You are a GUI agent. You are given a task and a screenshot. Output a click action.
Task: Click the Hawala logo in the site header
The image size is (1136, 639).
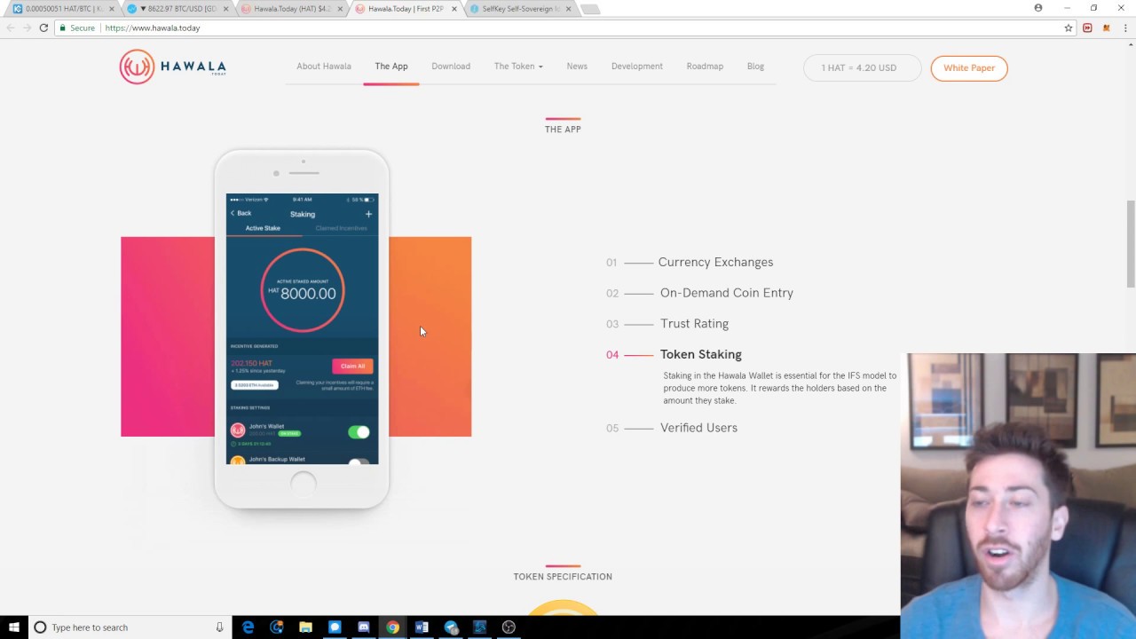173,67
